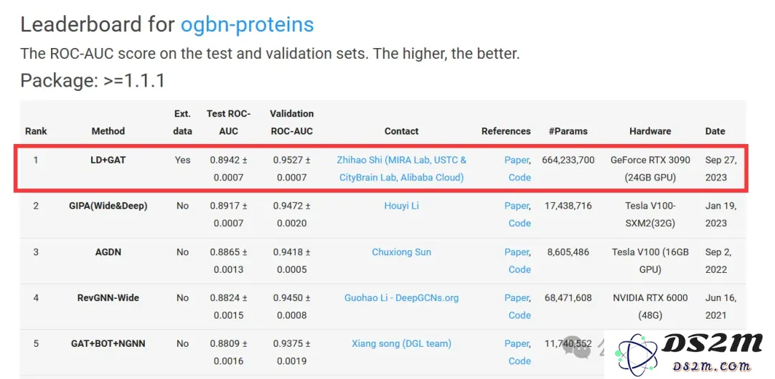This screenshot has height=379, width=775.
Task: Open Guohao Li - DeepGCNs.org link
Action: point(401,297)
